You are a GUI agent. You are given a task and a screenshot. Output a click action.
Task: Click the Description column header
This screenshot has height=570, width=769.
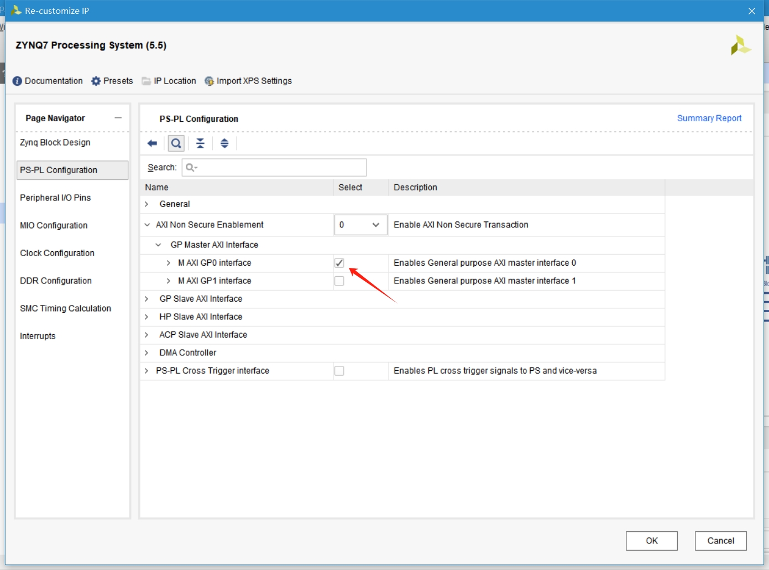coord(527,188)
